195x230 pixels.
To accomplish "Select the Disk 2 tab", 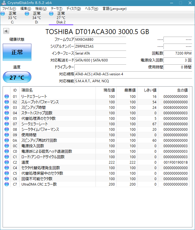I will 61,18.
